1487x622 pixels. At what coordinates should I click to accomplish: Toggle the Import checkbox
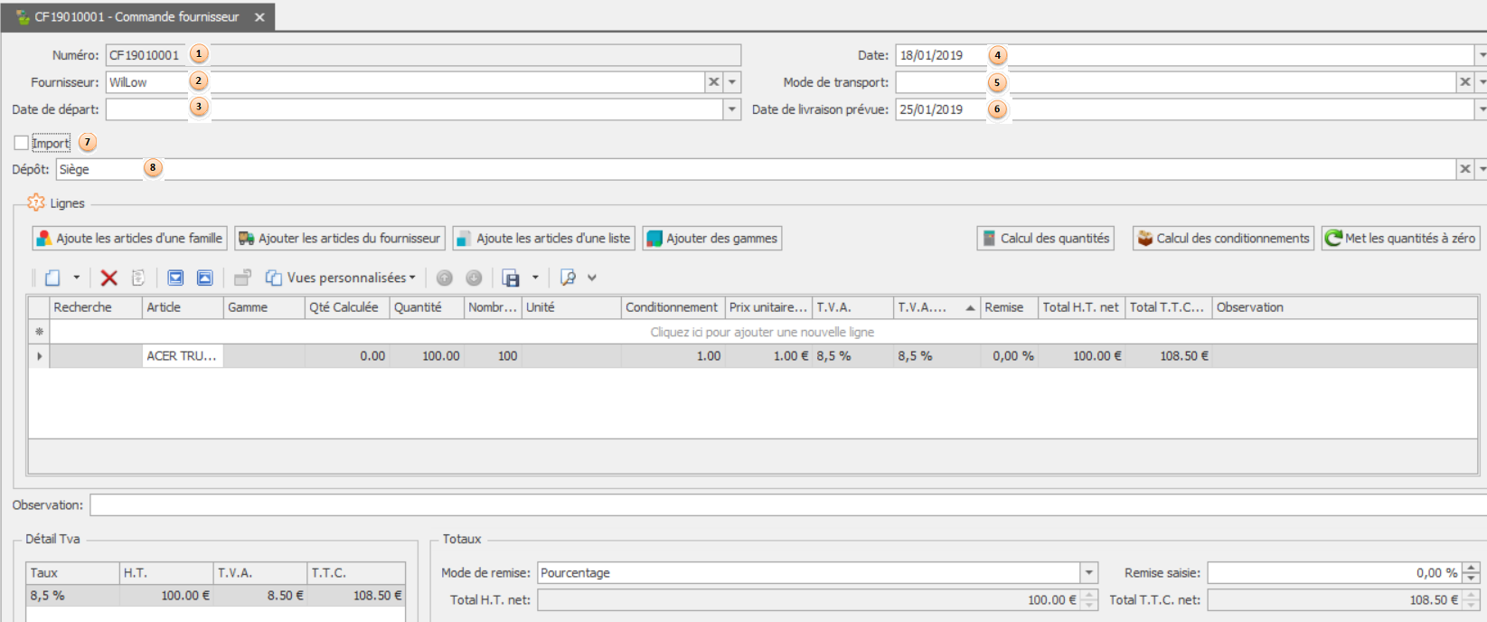pos(22,143)
